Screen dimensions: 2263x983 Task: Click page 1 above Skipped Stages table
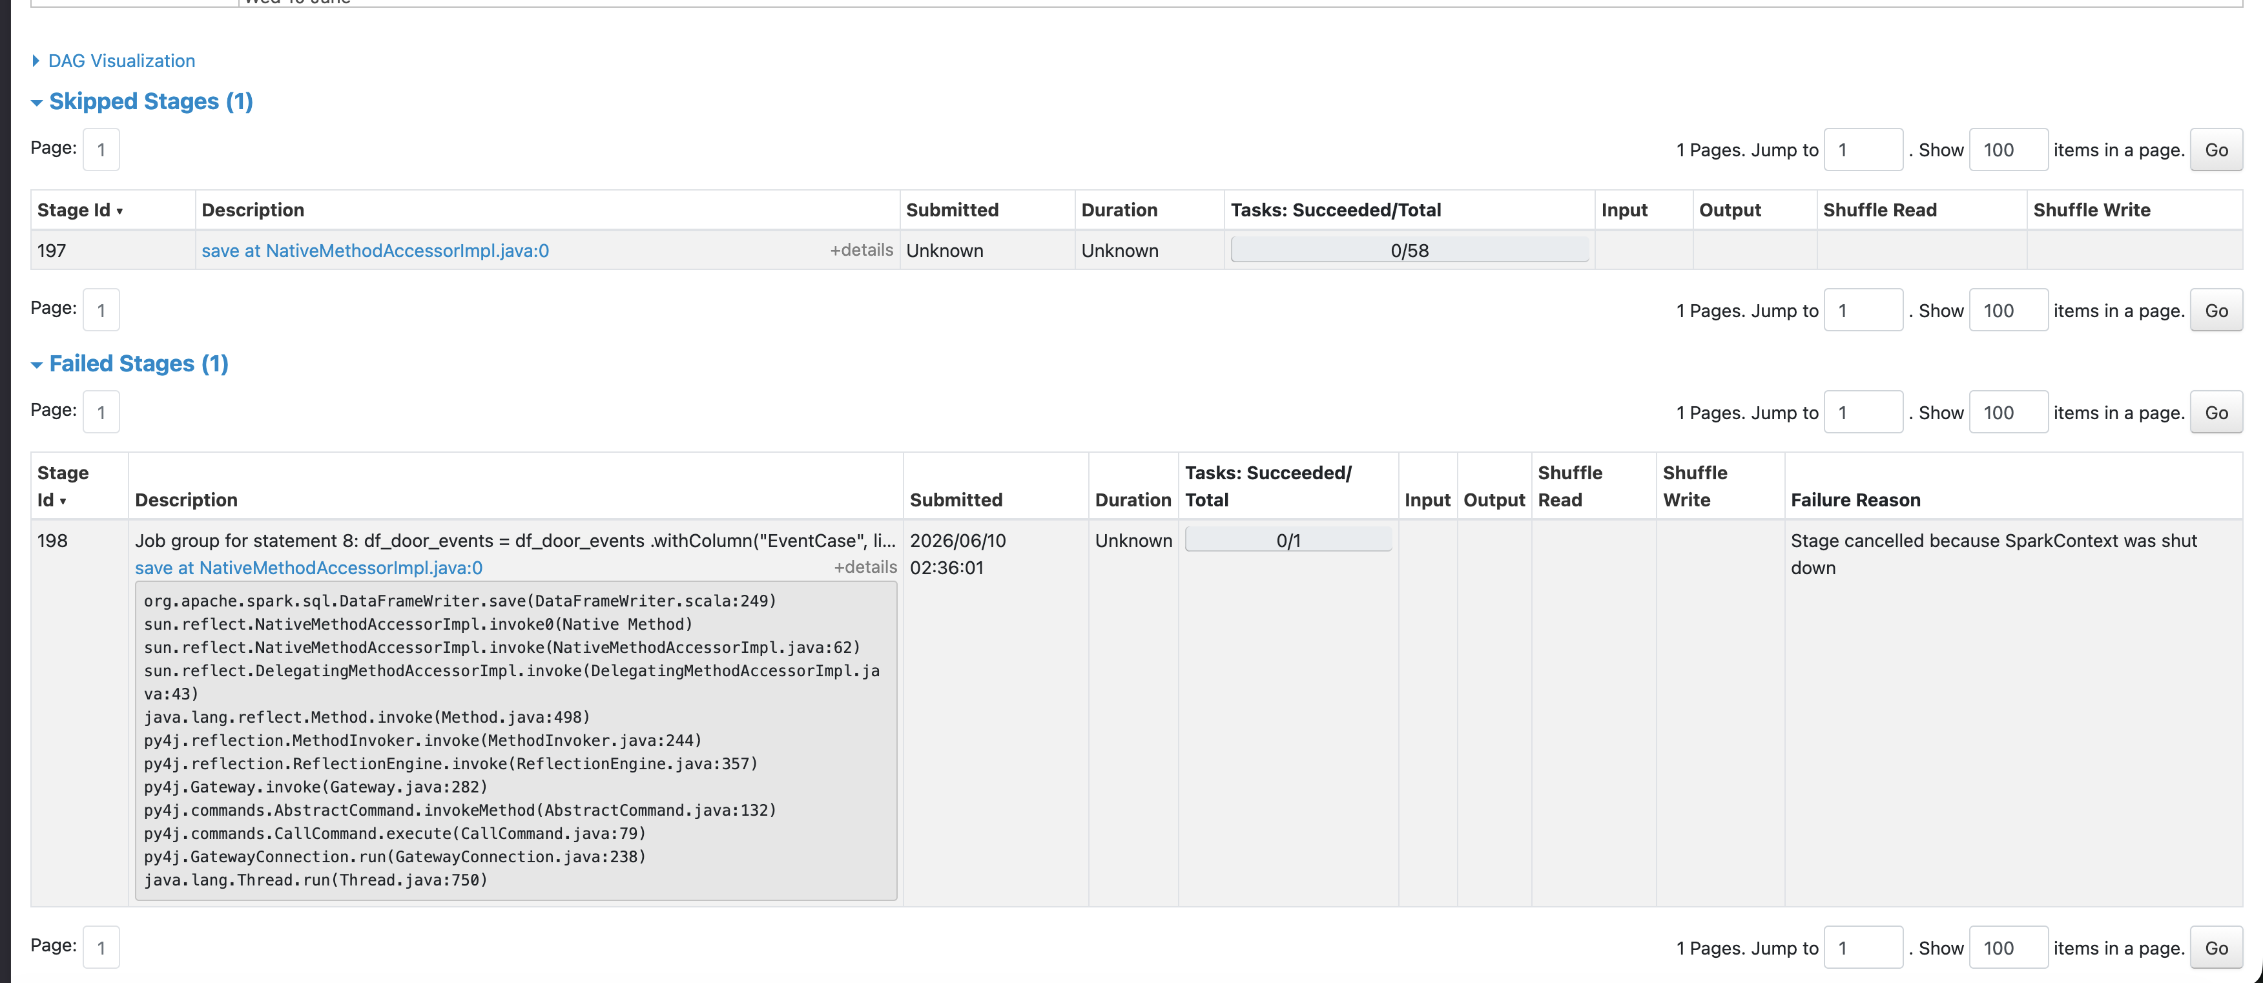click(x=101, y=149)
